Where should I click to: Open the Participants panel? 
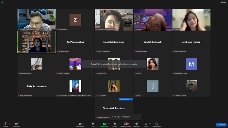click(x=80, y=124)
